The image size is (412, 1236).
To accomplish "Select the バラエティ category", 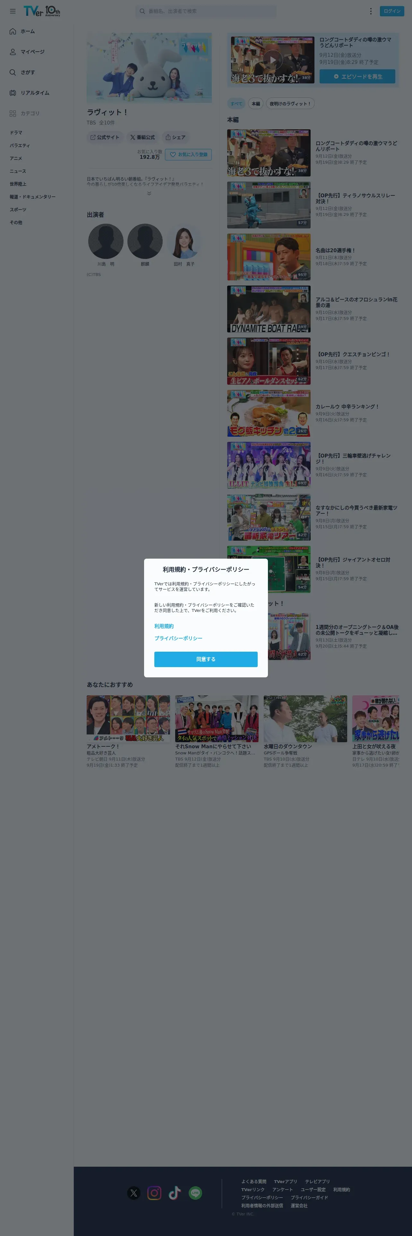I will (20, 145).
